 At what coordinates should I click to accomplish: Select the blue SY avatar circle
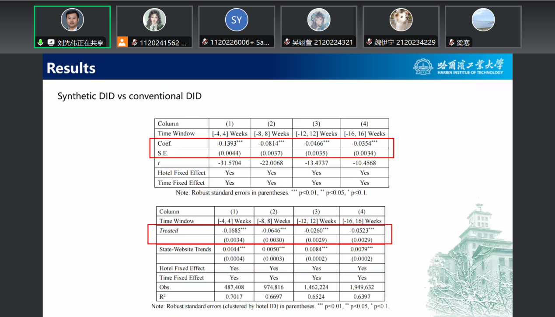237,20
